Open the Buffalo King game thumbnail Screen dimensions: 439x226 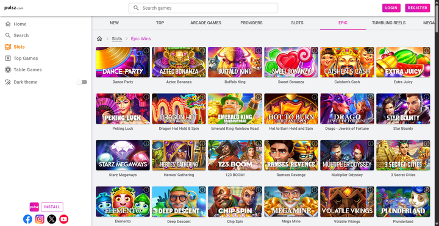tap(235, 62)
